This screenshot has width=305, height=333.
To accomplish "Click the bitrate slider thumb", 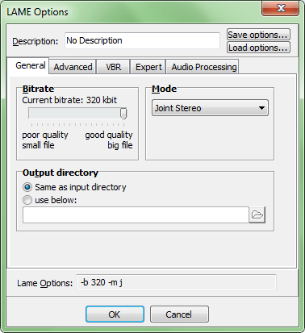I will [x=123, y=114].
